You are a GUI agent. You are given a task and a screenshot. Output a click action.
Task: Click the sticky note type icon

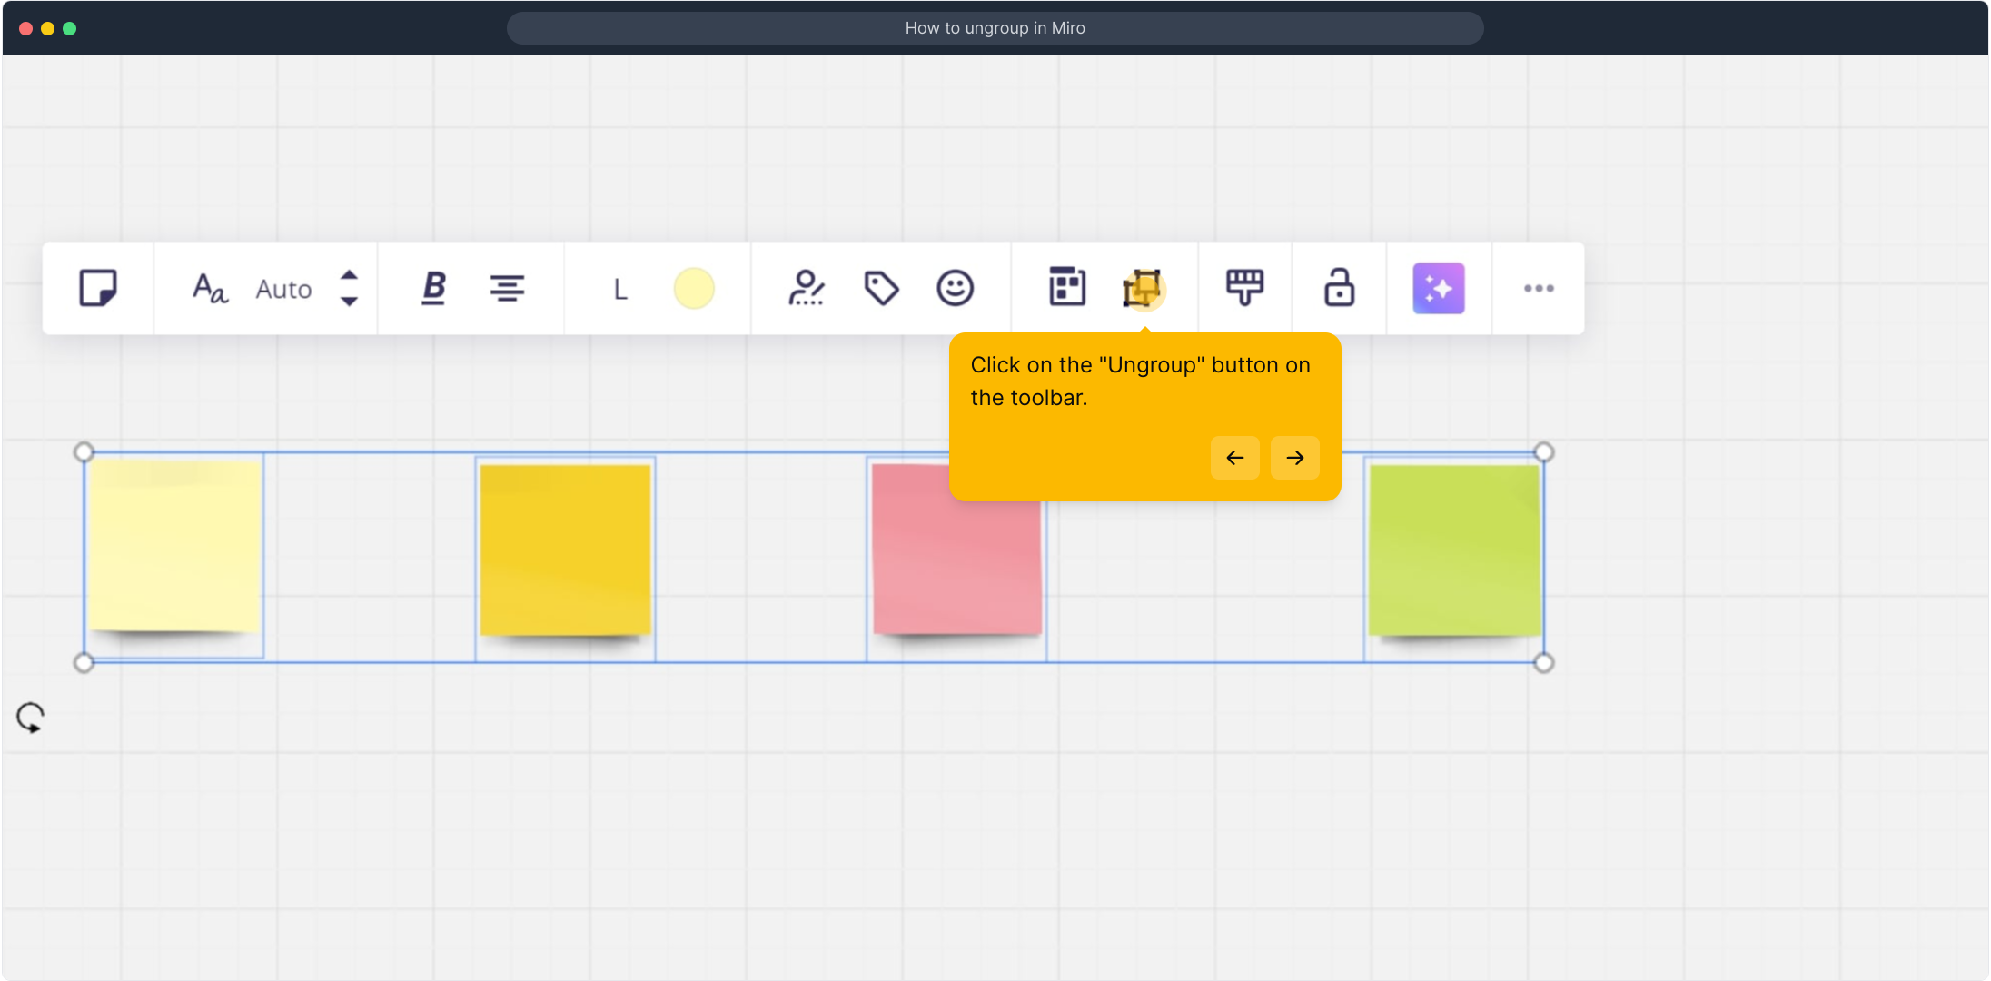coord(97,289)
